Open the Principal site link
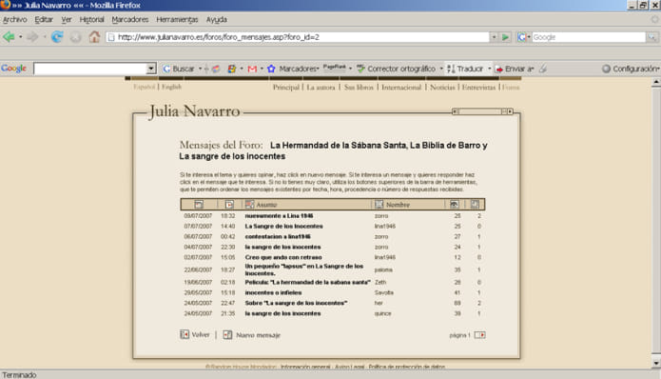This screenshot has width=661, height=379. click(286, 88)
